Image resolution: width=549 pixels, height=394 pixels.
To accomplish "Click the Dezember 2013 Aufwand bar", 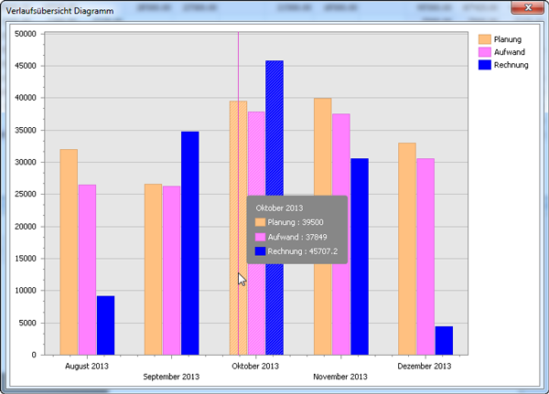I will click(x=425, y=257).
